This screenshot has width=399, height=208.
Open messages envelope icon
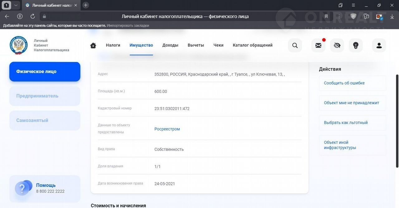coord(318,45)
